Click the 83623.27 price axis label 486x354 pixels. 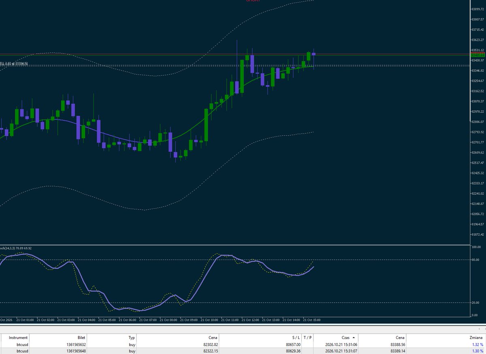pos(478,40)
